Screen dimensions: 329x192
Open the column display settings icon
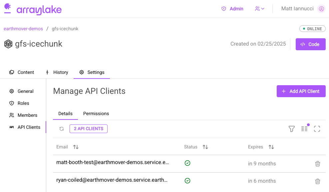point(304,129)
